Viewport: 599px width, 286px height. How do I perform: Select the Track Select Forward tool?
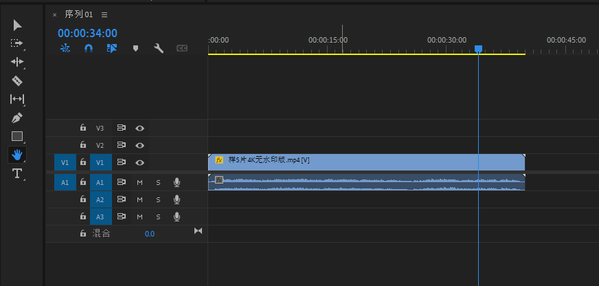coord(18,43)
